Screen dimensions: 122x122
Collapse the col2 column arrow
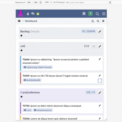[21, 50]
